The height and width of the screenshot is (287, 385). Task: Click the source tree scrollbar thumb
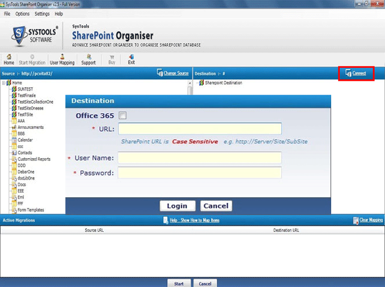pyautogui.click(x=190, y=90)
